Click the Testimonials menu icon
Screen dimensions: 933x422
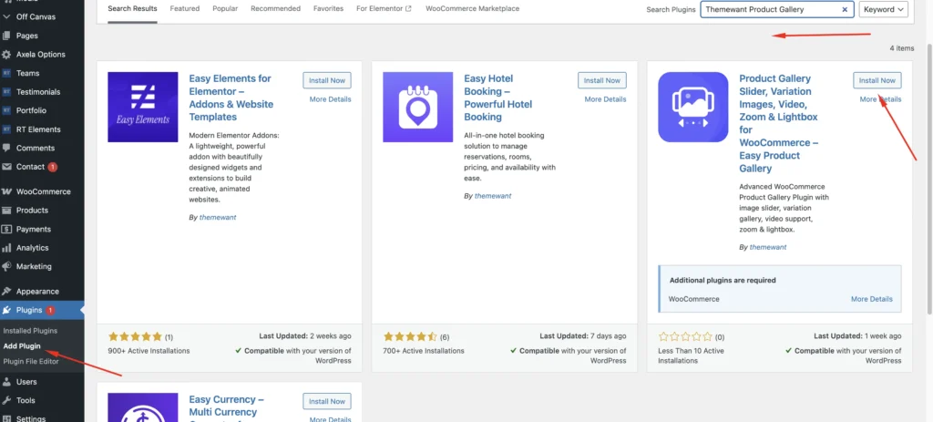click(x=6, y=92)
